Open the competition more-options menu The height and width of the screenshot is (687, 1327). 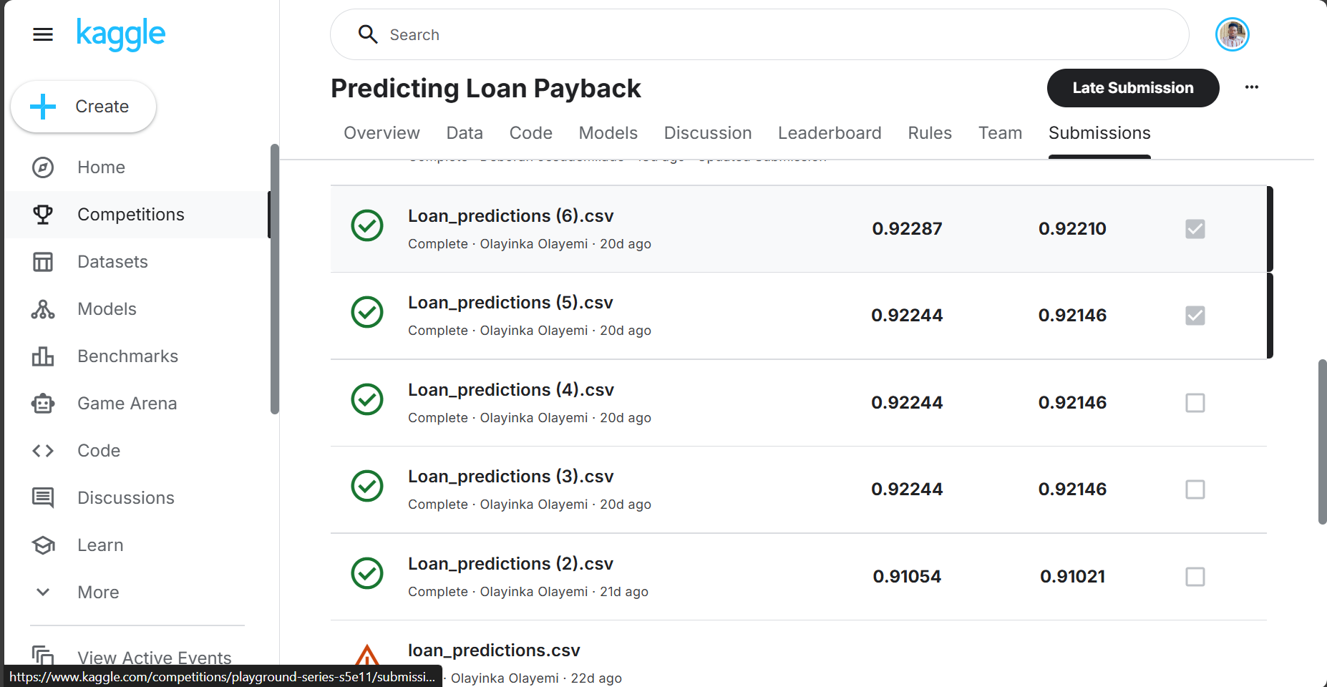pyautogui.click(x=1251, y=87)
